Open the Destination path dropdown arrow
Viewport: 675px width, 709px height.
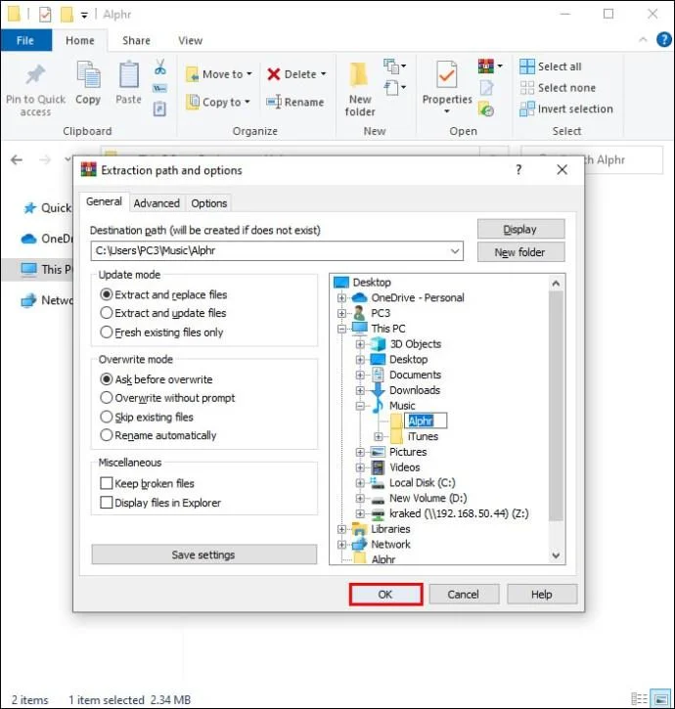click(455, 251)
